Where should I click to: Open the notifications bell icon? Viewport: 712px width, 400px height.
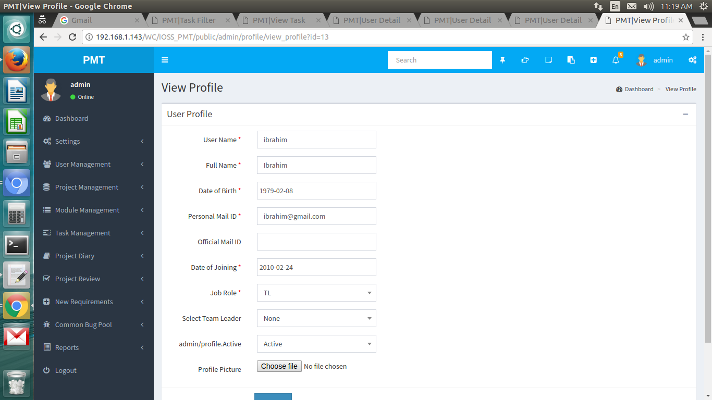click(x=616, y=60)
